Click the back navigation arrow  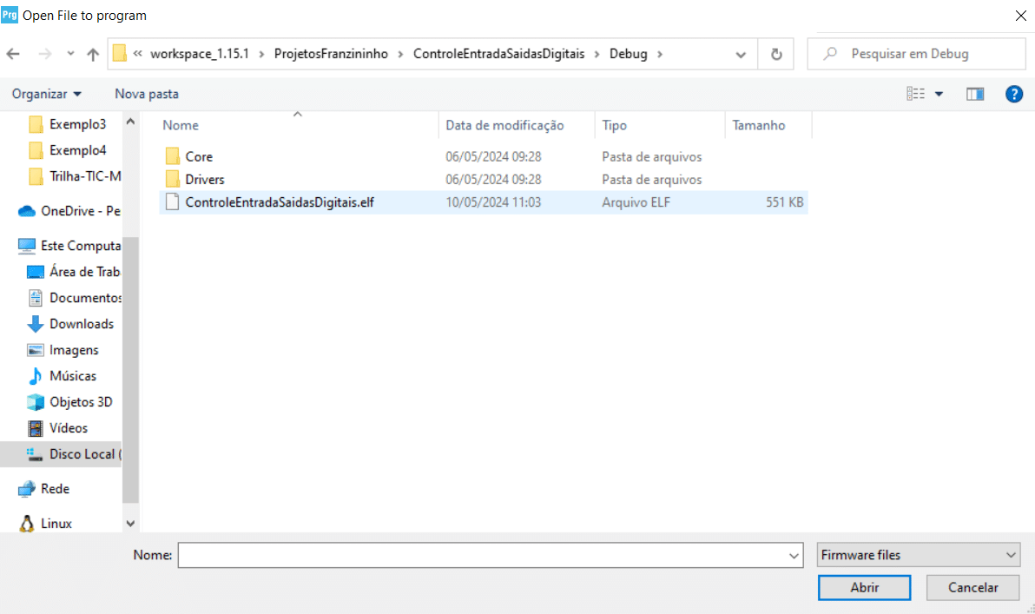[13, 53]
